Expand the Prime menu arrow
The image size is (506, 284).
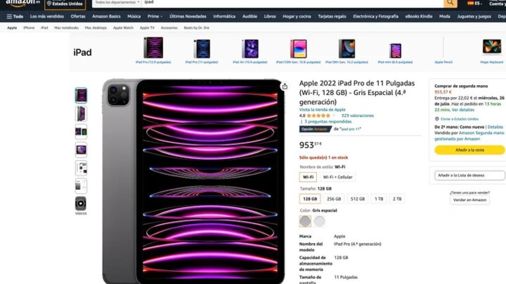[x=161, y=17]
